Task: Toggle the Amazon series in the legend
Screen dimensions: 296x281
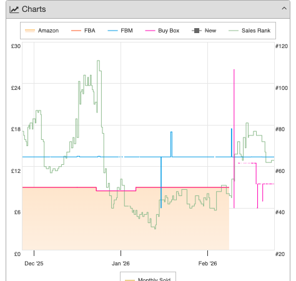Action: tap(42, 31)
